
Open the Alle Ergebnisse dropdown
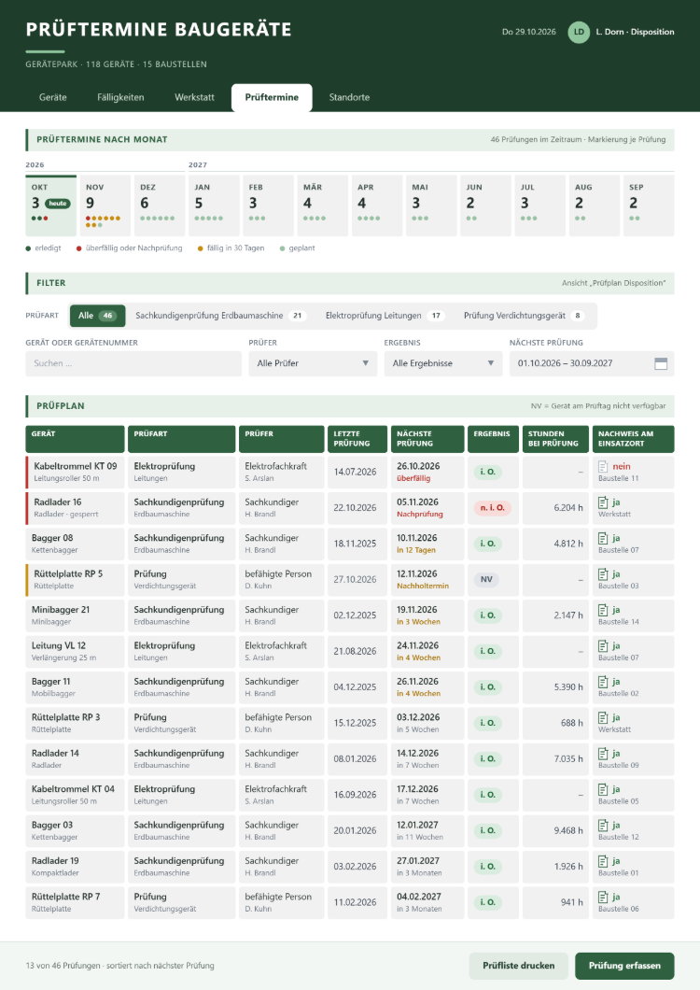[443, 363]
